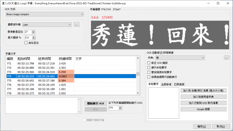Click the Google 搜尋 button
233x131 pixels.
(x=204, y=109)
